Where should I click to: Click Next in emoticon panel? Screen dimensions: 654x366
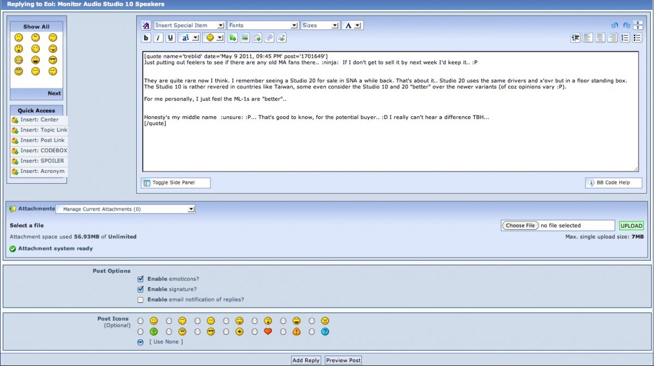[x=54, y=93]
